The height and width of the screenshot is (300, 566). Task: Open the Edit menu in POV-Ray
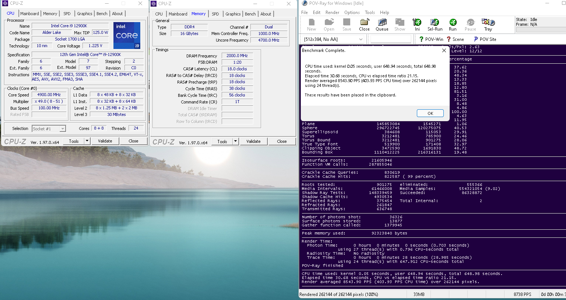coord(317,13)
